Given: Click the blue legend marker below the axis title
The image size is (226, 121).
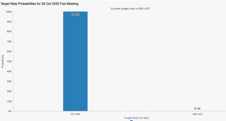Looking at the screenshot, I should point(131,121).
